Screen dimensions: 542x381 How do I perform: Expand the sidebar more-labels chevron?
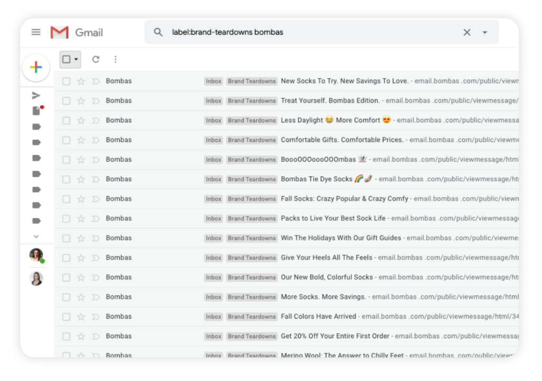click(36, 236)
